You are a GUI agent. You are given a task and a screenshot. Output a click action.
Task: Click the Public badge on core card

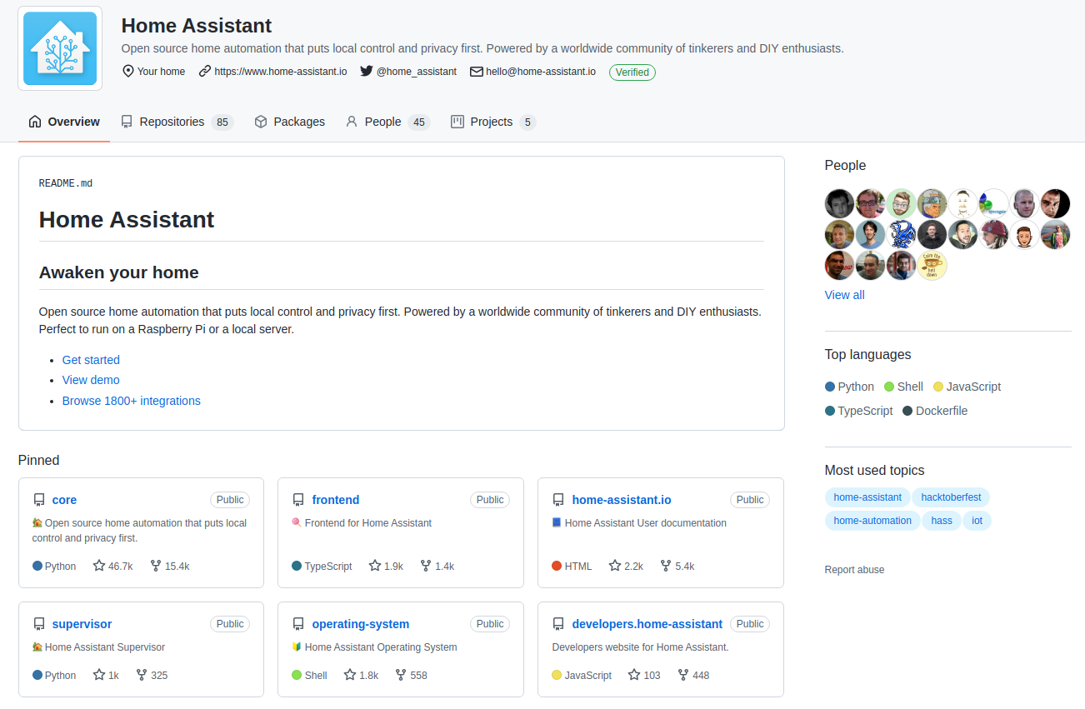coord(230,500)
